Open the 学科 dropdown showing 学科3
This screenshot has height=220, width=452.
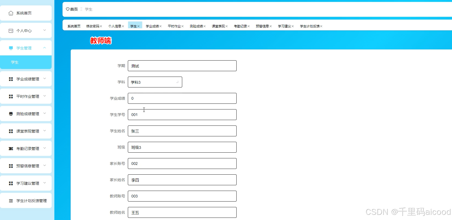tap(155, 82)
